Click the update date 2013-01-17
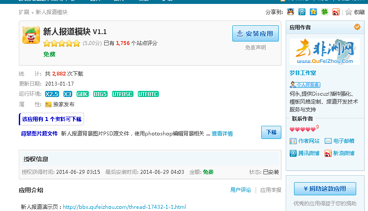 pos(60,84)
